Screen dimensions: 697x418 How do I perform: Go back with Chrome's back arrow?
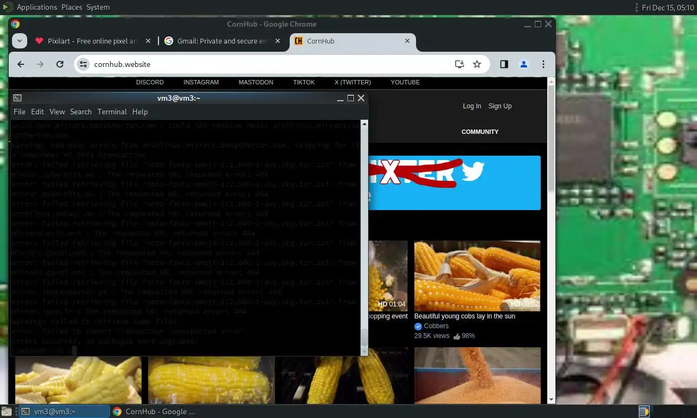click(21, 64)
